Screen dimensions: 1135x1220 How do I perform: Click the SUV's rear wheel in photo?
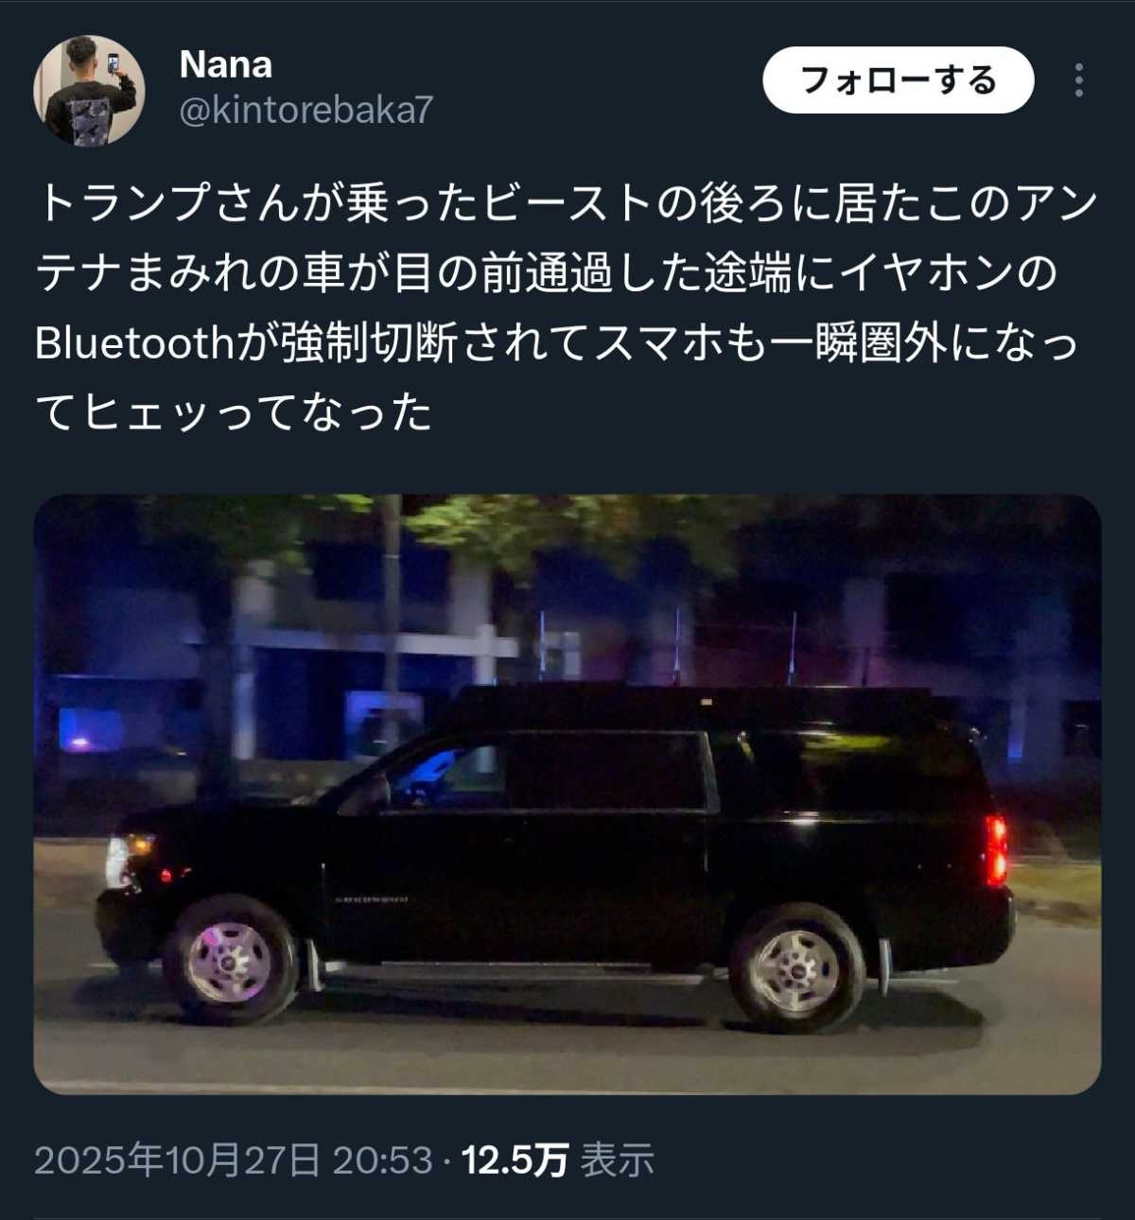coord(796,967)
